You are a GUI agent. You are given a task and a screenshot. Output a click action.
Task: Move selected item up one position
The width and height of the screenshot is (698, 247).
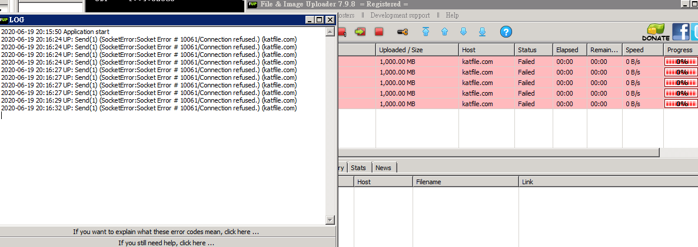[444, 32]
